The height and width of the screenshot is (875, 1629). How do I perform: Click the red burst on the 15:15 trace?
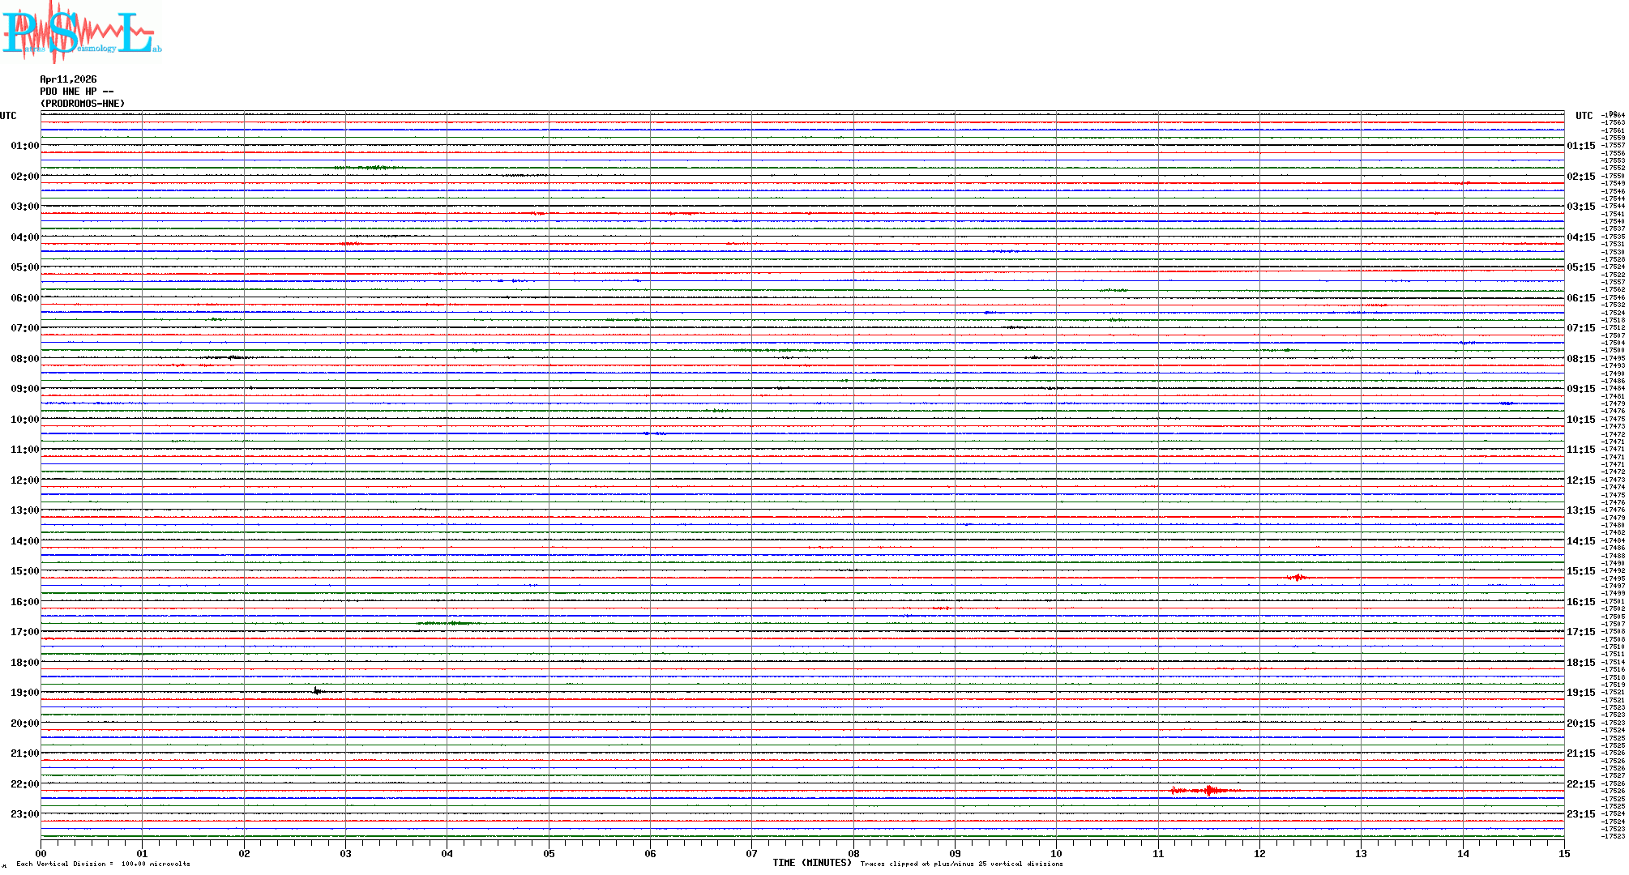pos(1297,578)
